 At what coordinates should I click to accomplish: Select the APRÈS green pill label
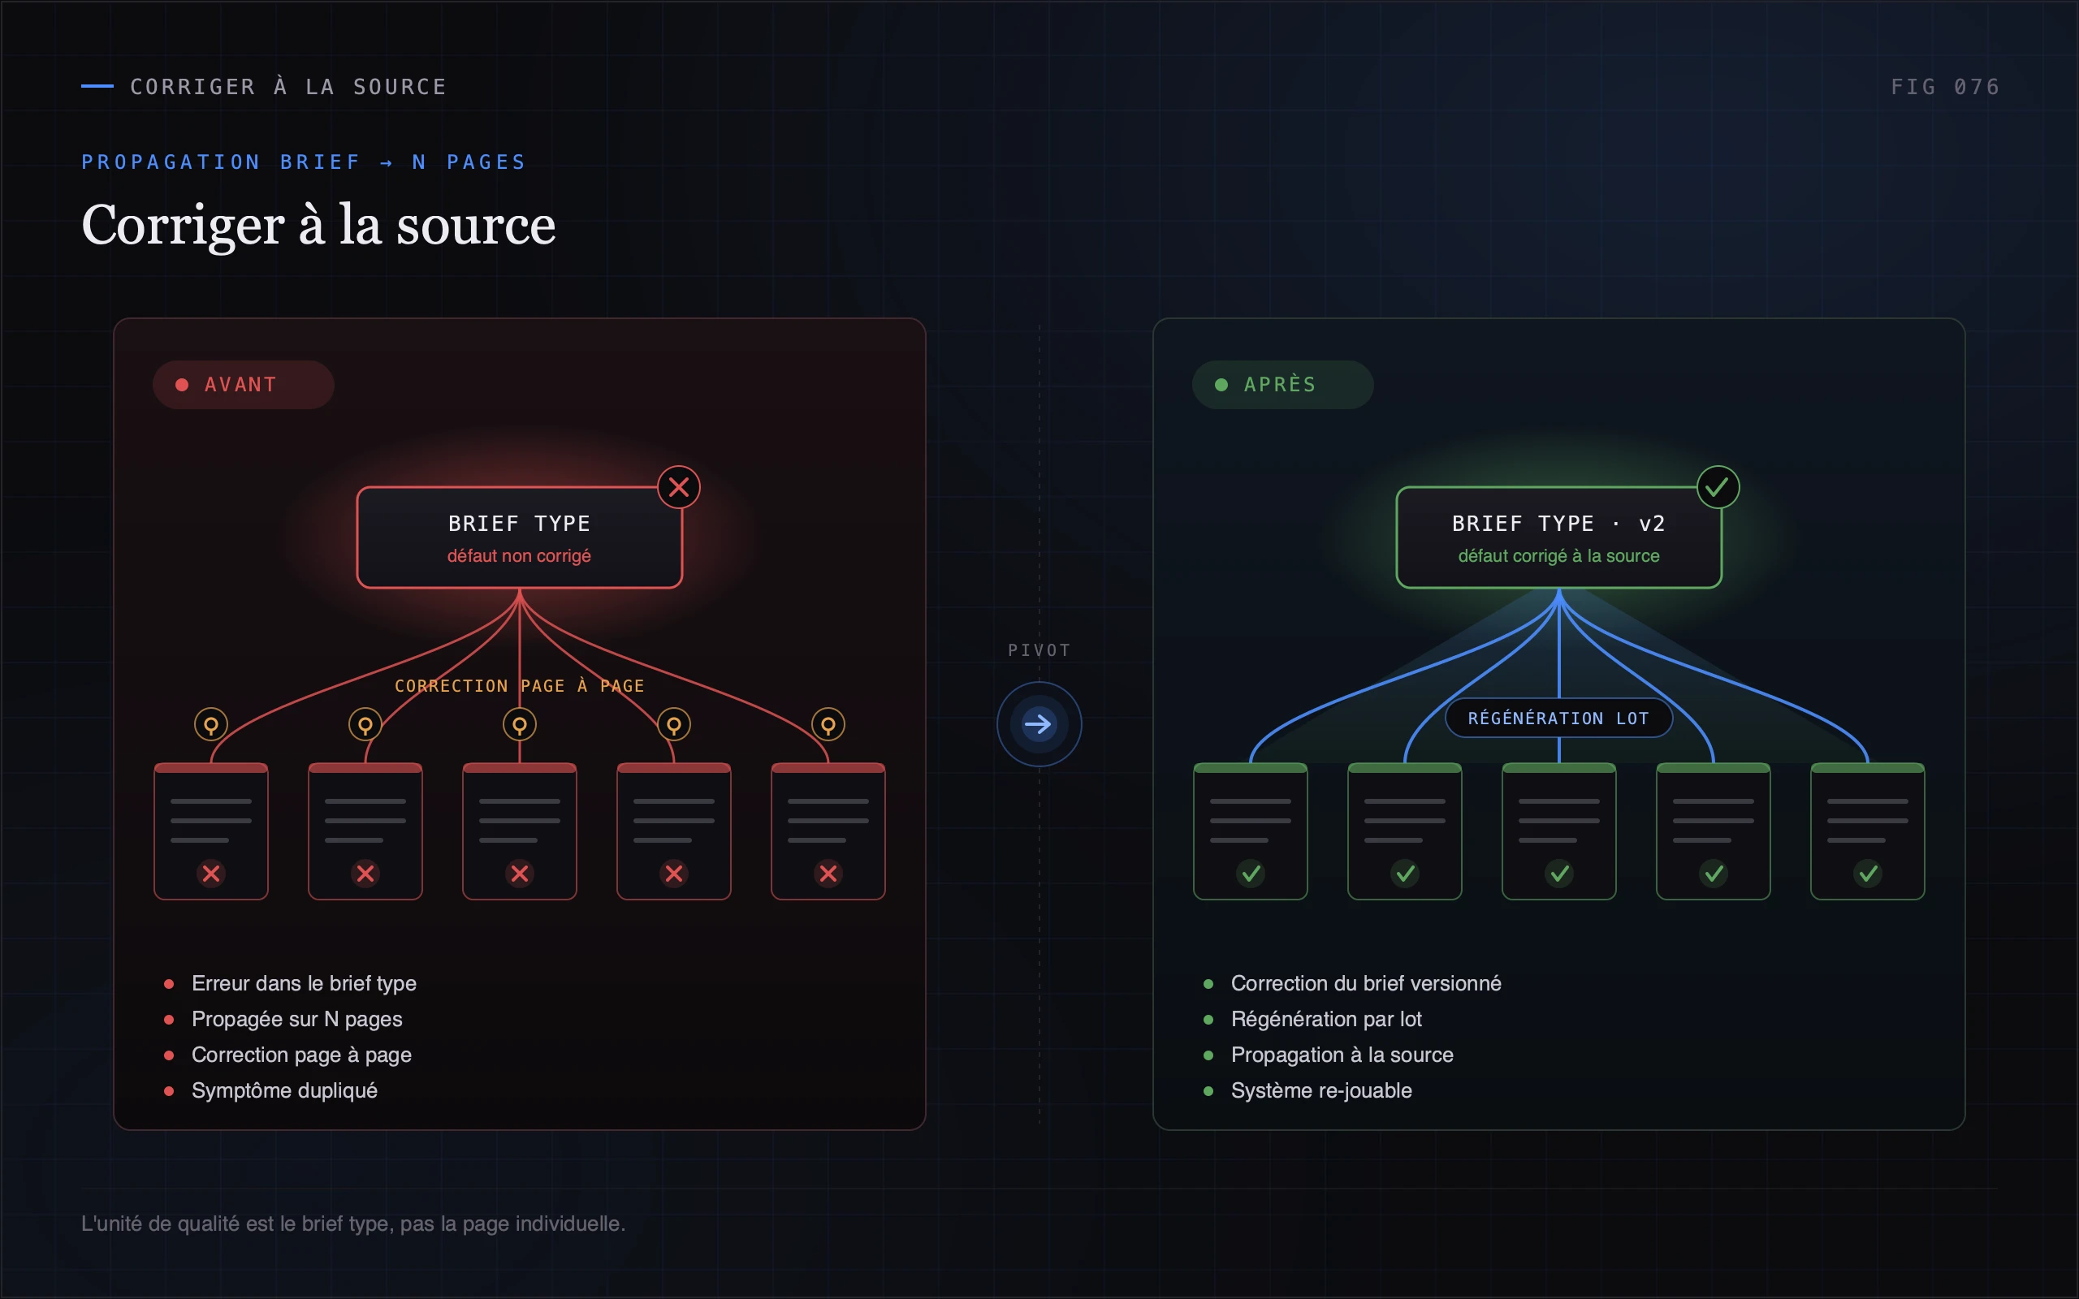point(1282,385)
